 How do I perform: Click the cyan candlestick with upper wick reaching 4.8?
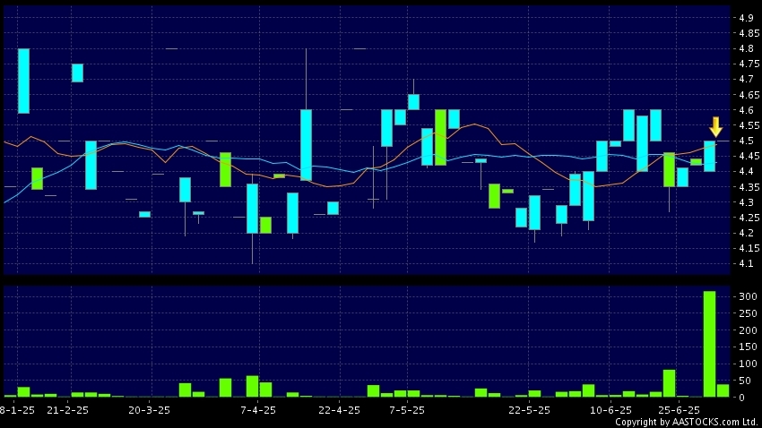tap(307, 145)
